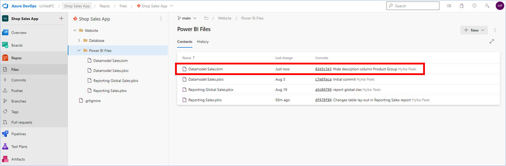Open the marketplace bag icon
The image size is (506, 166).
461,6
